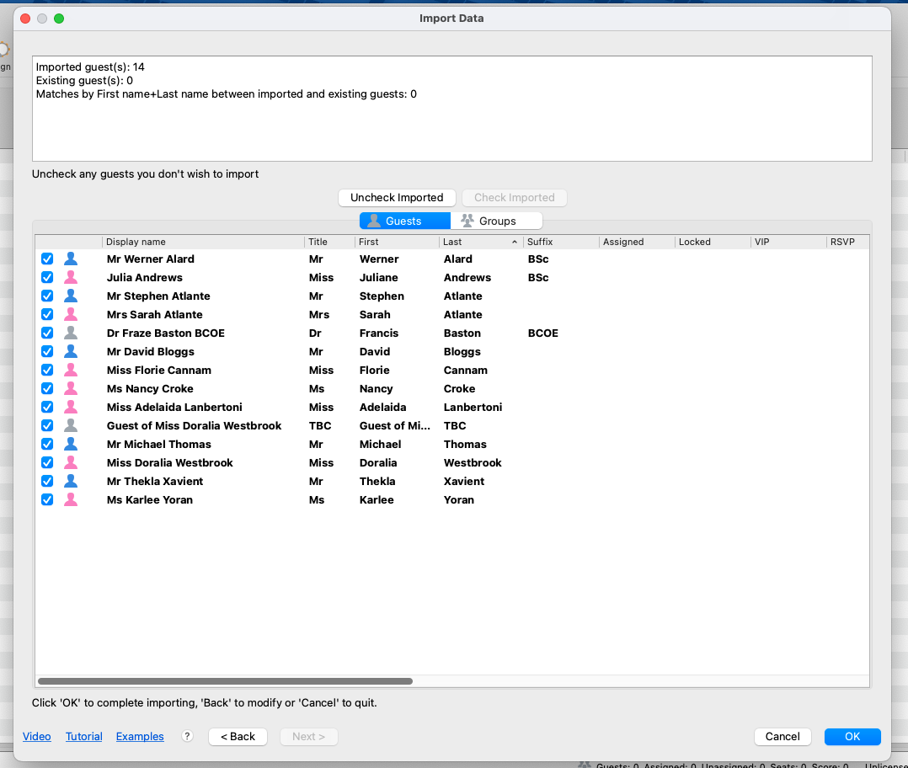
Task: Uncheck the checkbox for Mr Stephen Atlante
Action: tap(47, 296)
